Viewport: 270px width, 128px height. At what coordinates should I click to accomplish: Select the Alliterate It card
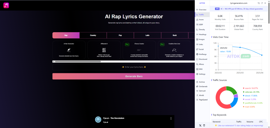click(104, 50)
